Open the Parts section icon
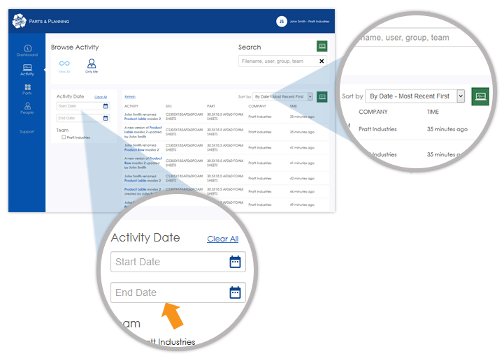 27,88
